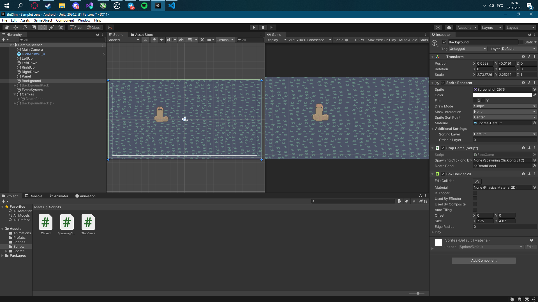Disable the Sprite Renderer component checkbox
This screenshot has height=302, width=538.
point(443,83)
